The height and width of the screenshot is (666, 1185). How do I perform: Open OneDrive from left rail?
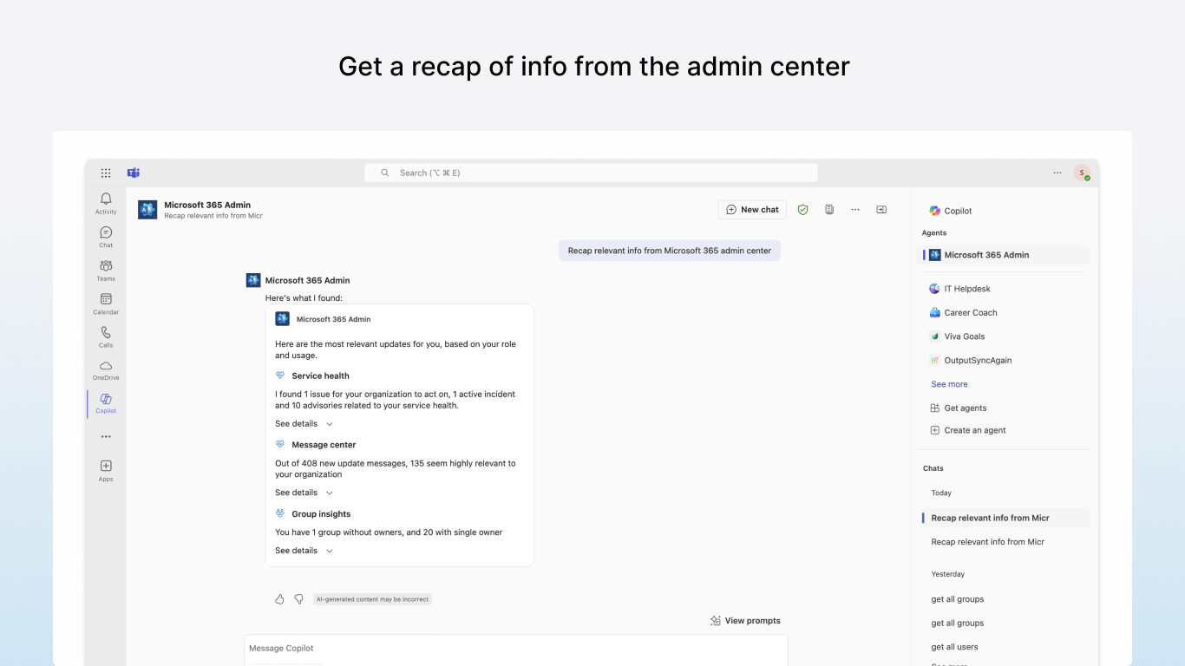[x=106, y=370]
